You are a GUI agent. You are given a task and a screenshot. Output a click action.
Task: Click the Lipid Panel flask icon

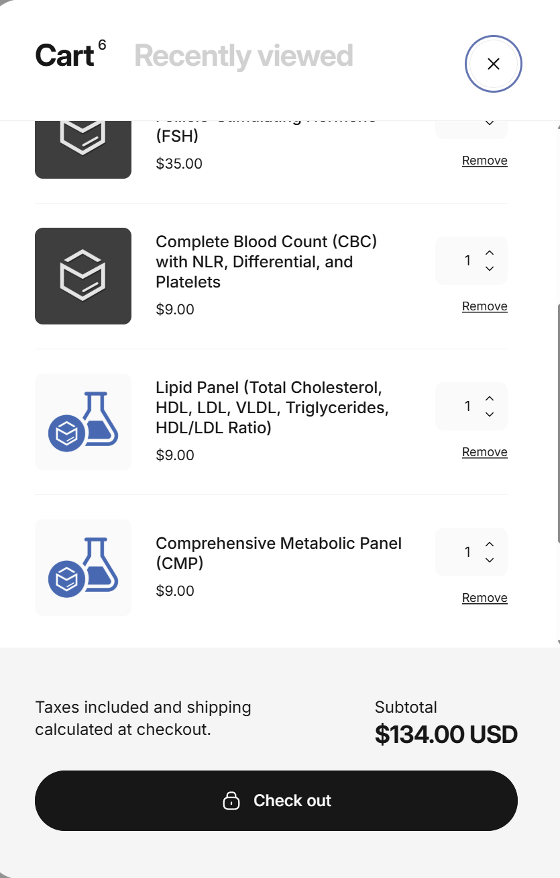(83, 422)
